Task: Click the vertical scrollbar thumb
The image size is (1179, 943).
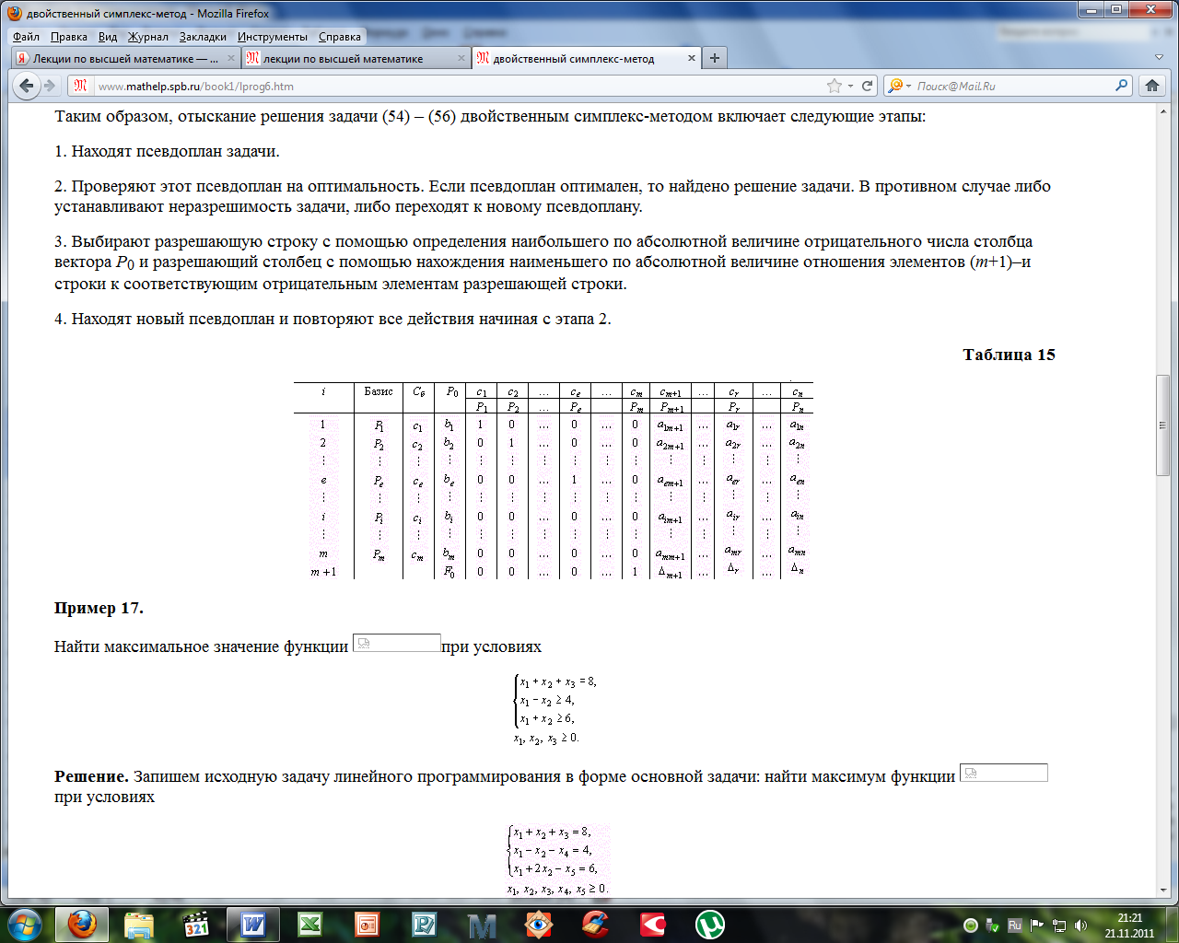Action: 1163,425
